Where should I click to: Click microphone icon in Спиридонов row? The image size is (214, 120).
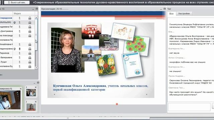[x=19, y=18]
